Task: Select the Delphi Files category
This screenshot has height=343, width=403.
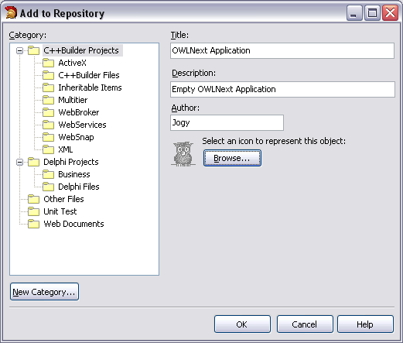Action: tap(79, 187)
